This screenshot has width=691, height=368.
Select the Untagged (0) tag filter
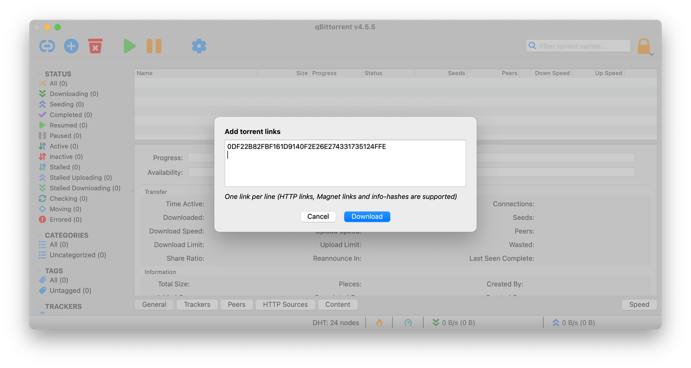pyautogui.click(x=65, y=290)
